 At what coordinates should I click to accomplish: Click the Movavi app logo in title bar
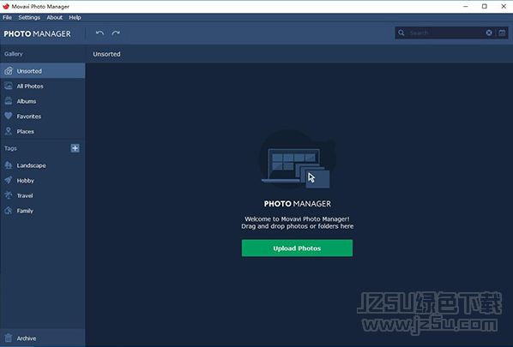6,6
